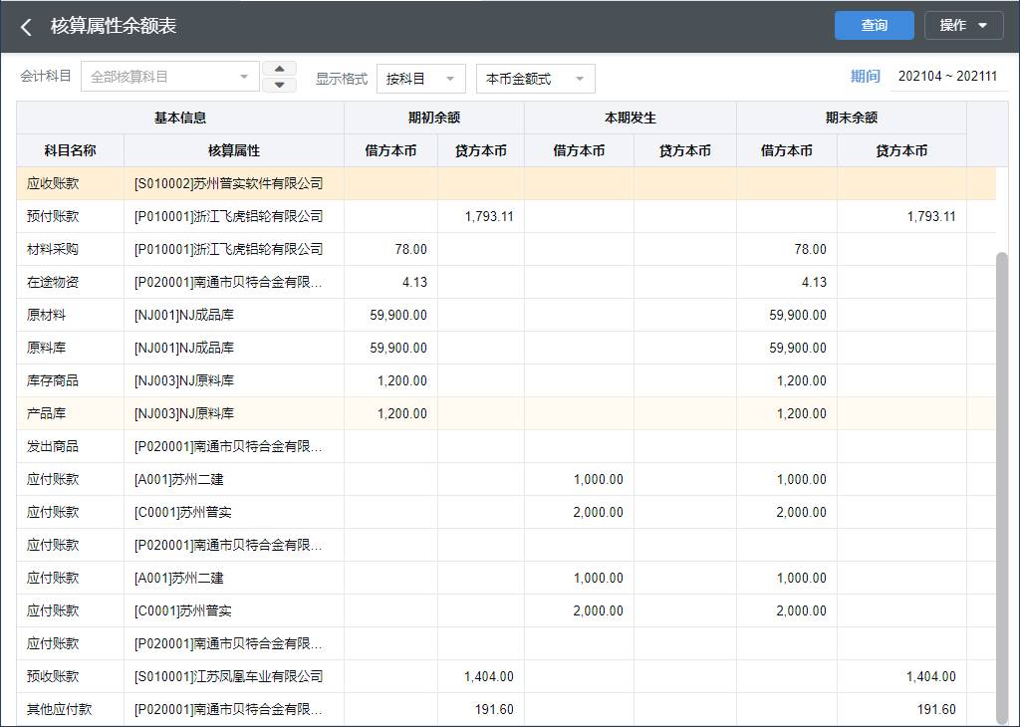This screenshot has width=1020, height=727.
Task: Select the 预收账款 row cell
Action: 71,676
